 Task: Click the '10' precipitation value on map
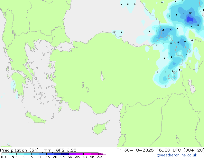click(190, 13)
